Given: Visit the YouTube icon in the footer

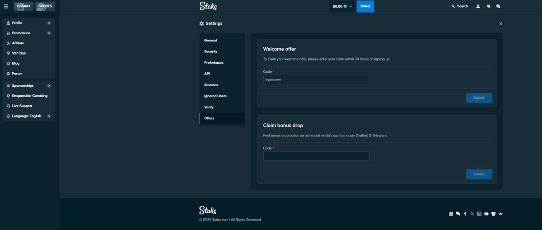Looking at the screenshot, I should coord(486,214).
